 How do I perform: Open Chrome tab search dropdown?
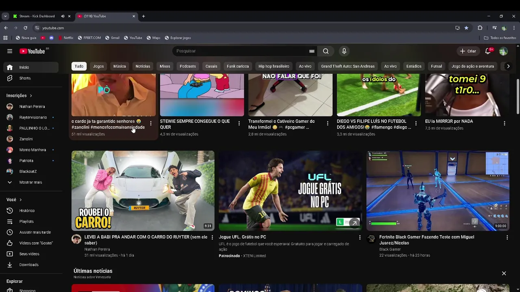pyautogui.click(x=5, y=16)
